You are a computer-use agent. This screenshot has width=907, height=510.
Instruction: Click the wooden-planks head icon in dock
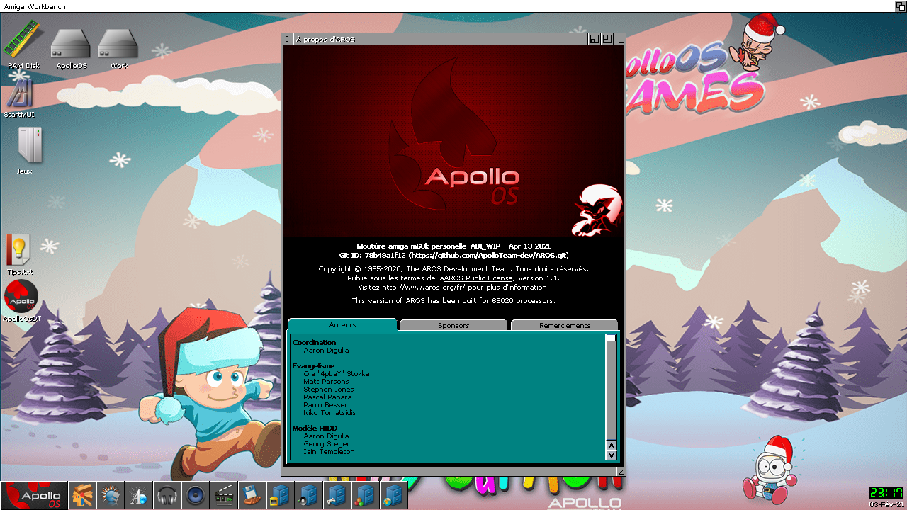[82, 495]
